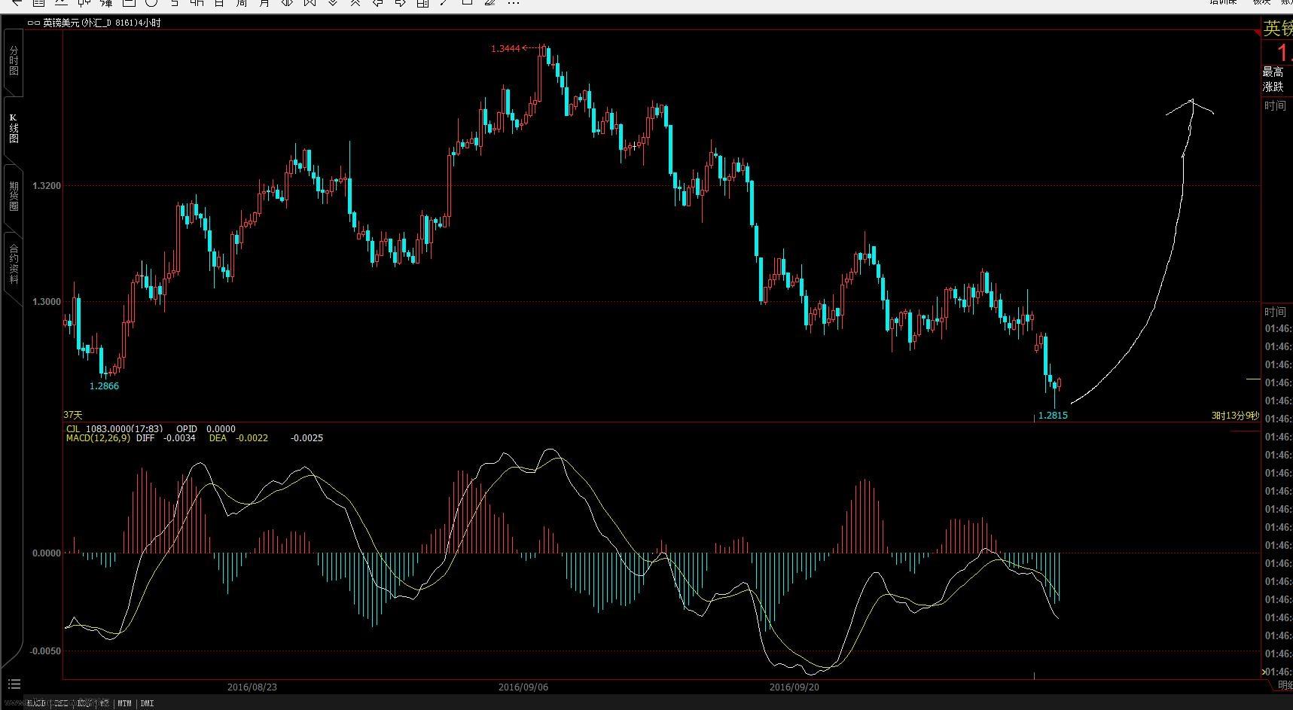
Task: Click the -0.0025 MACD histogram value
Action: point(307,438)
